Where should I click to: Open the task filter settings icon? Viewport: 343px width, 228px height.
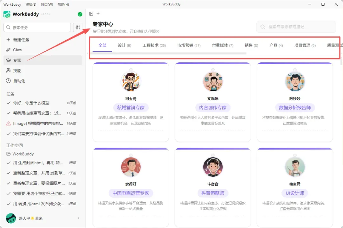click(x=78, y=27)
